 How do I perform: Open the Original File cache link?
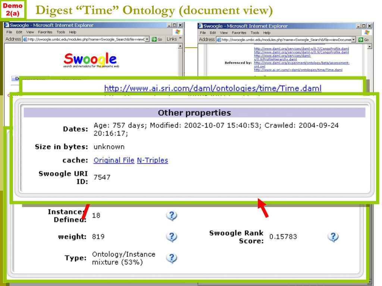(x=114, y=160)
